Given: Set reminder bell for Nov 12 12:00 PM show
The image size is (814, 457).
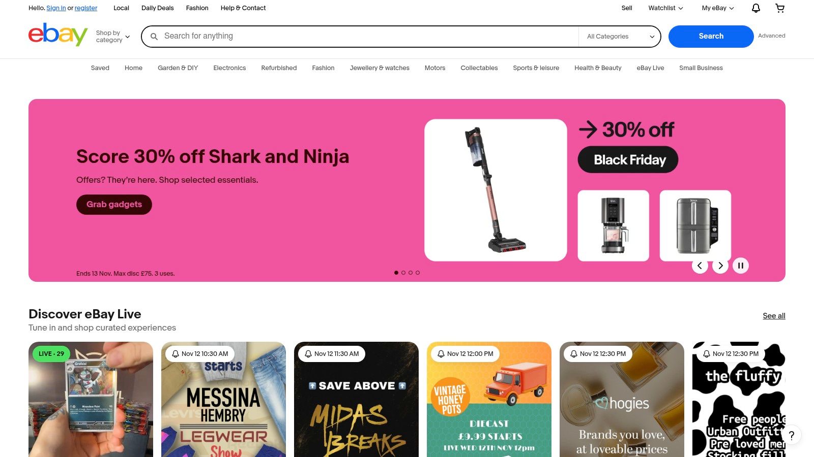Looking at the screenshot, I should tap(441, 354).
